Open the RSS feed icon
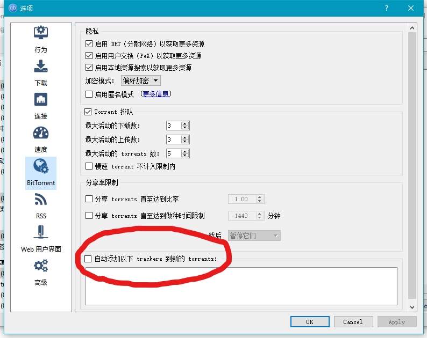Image resolution: width=427 pixels, height=338 pixels. [41, 200]
